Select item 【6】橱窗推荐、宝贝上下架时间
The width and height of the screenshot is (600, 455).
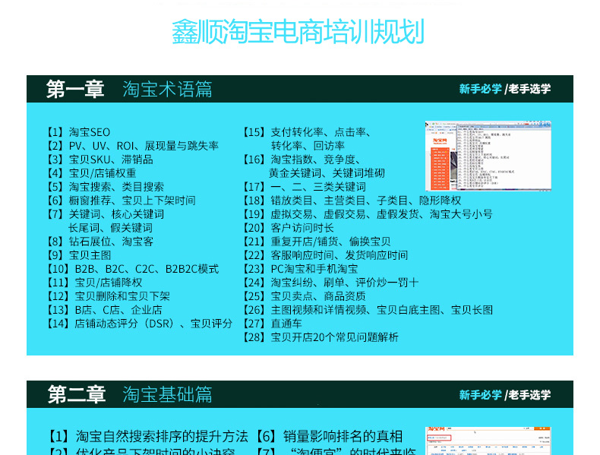pyautogui.click(x=121, y=201)
